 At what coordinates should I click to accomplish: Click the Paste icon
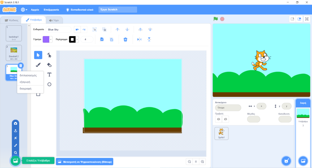coord(112,39)
